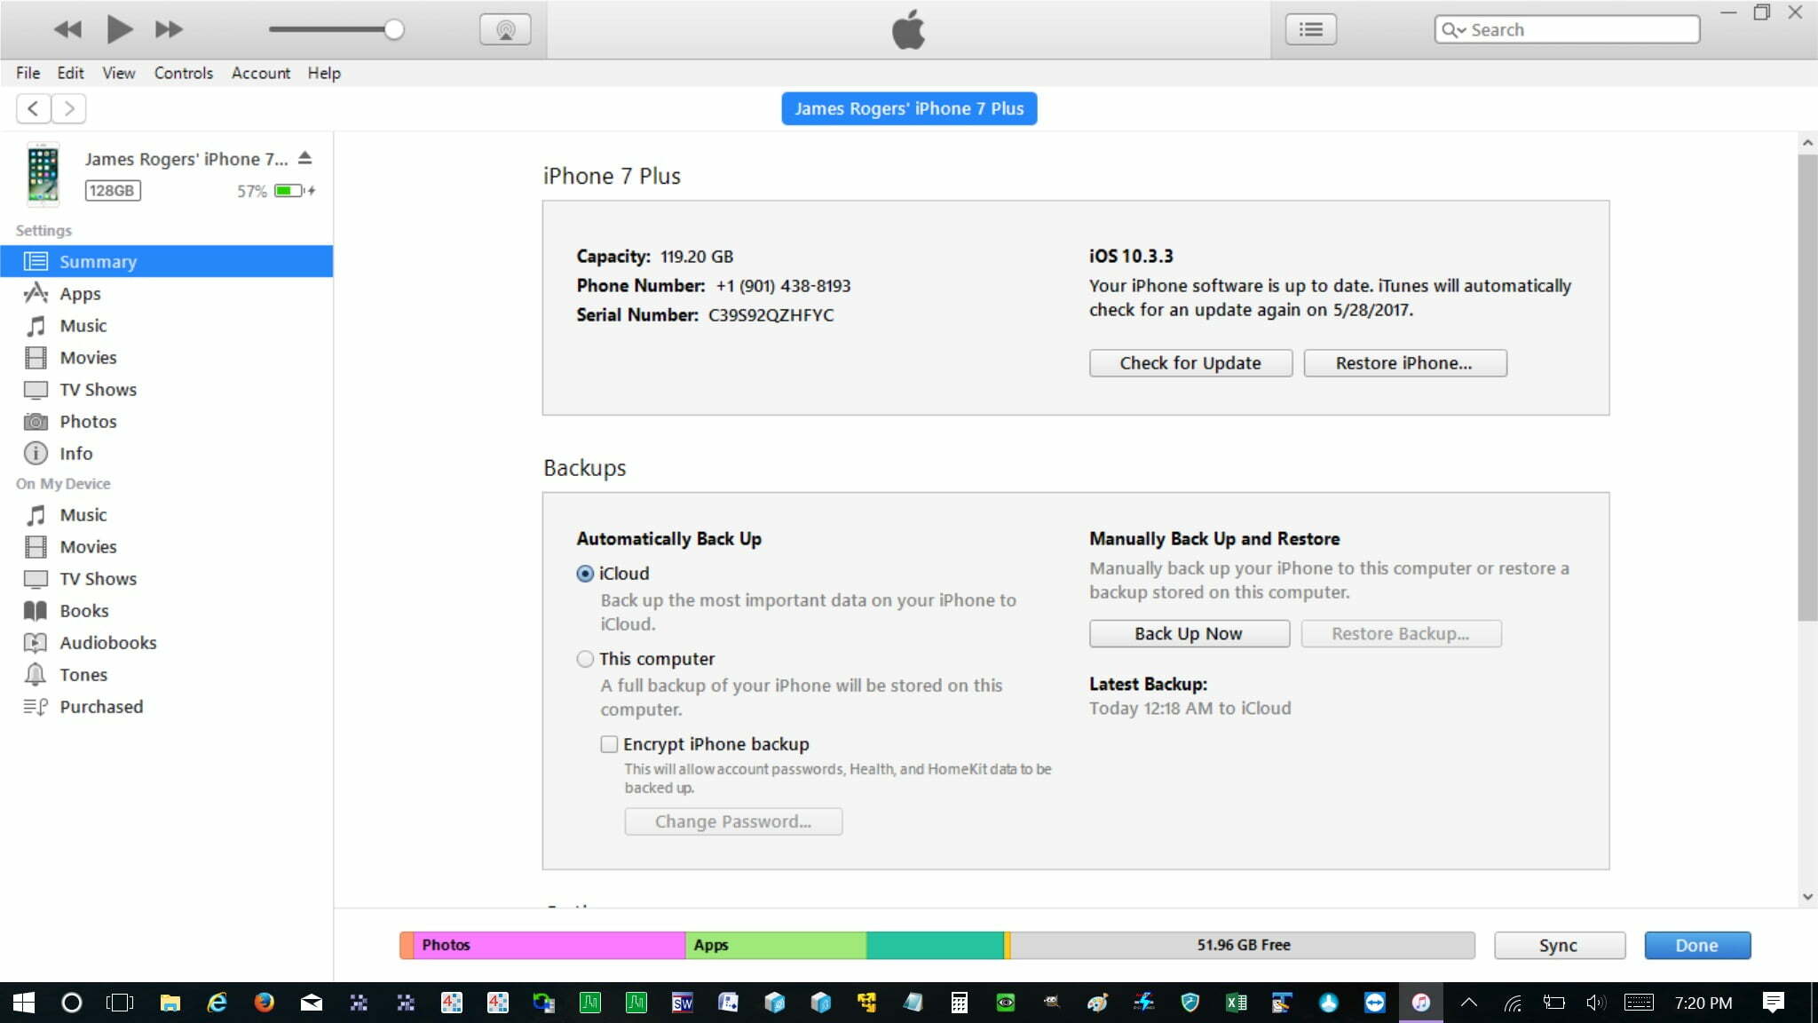Eject James Rogers' iPhone
Viewport: 1818px width, 1023px height.
point(305,158)
